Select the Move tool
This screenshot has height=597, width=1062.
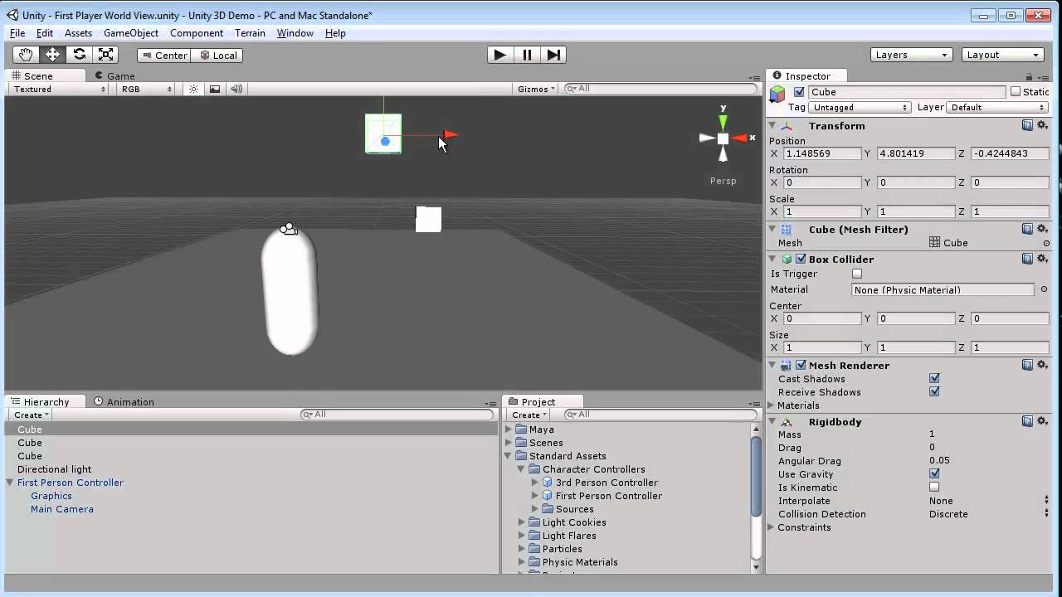pyautogui.click(x=51, y=54)
